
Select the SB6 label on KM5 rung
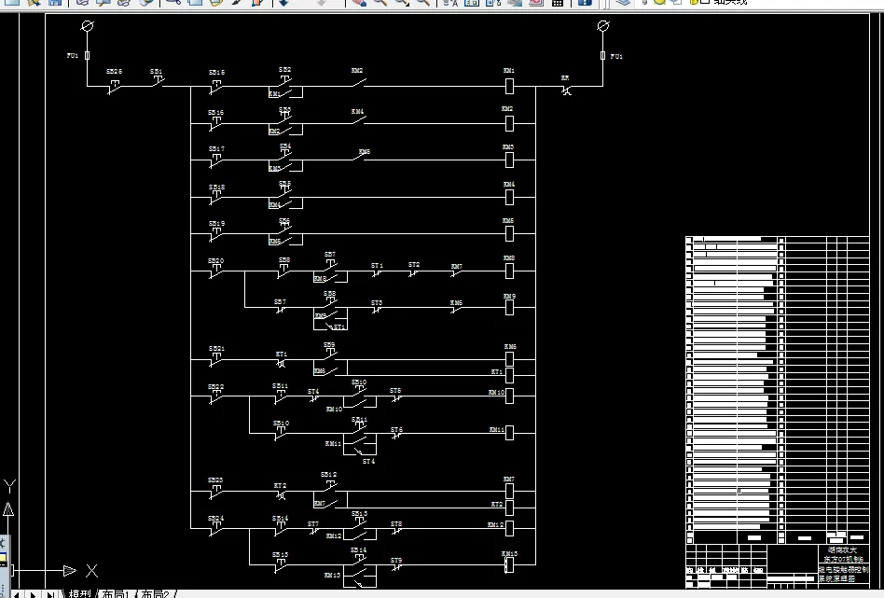[x=284, y=220]
